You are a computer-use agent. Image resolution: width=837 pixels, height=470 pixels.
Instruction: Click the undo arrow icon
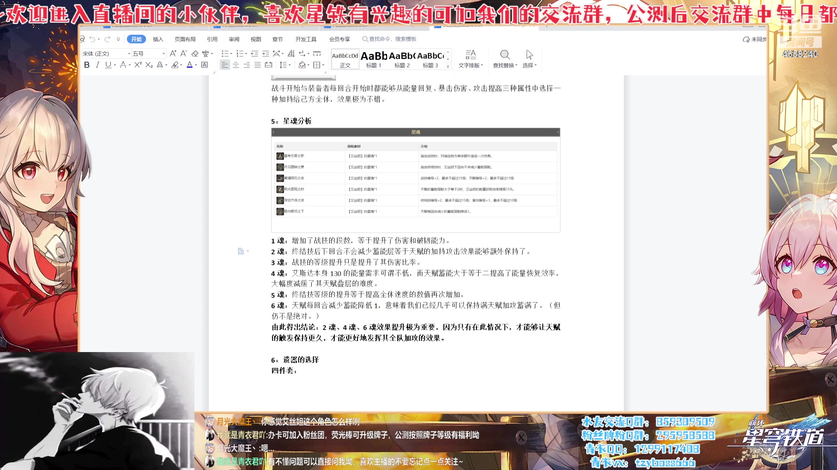pyautogui.click(x=92, y=39)
